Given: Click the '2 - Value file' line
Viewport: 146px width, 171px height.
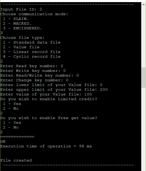Looking at the screenshot, I should (x=21, y=47).
